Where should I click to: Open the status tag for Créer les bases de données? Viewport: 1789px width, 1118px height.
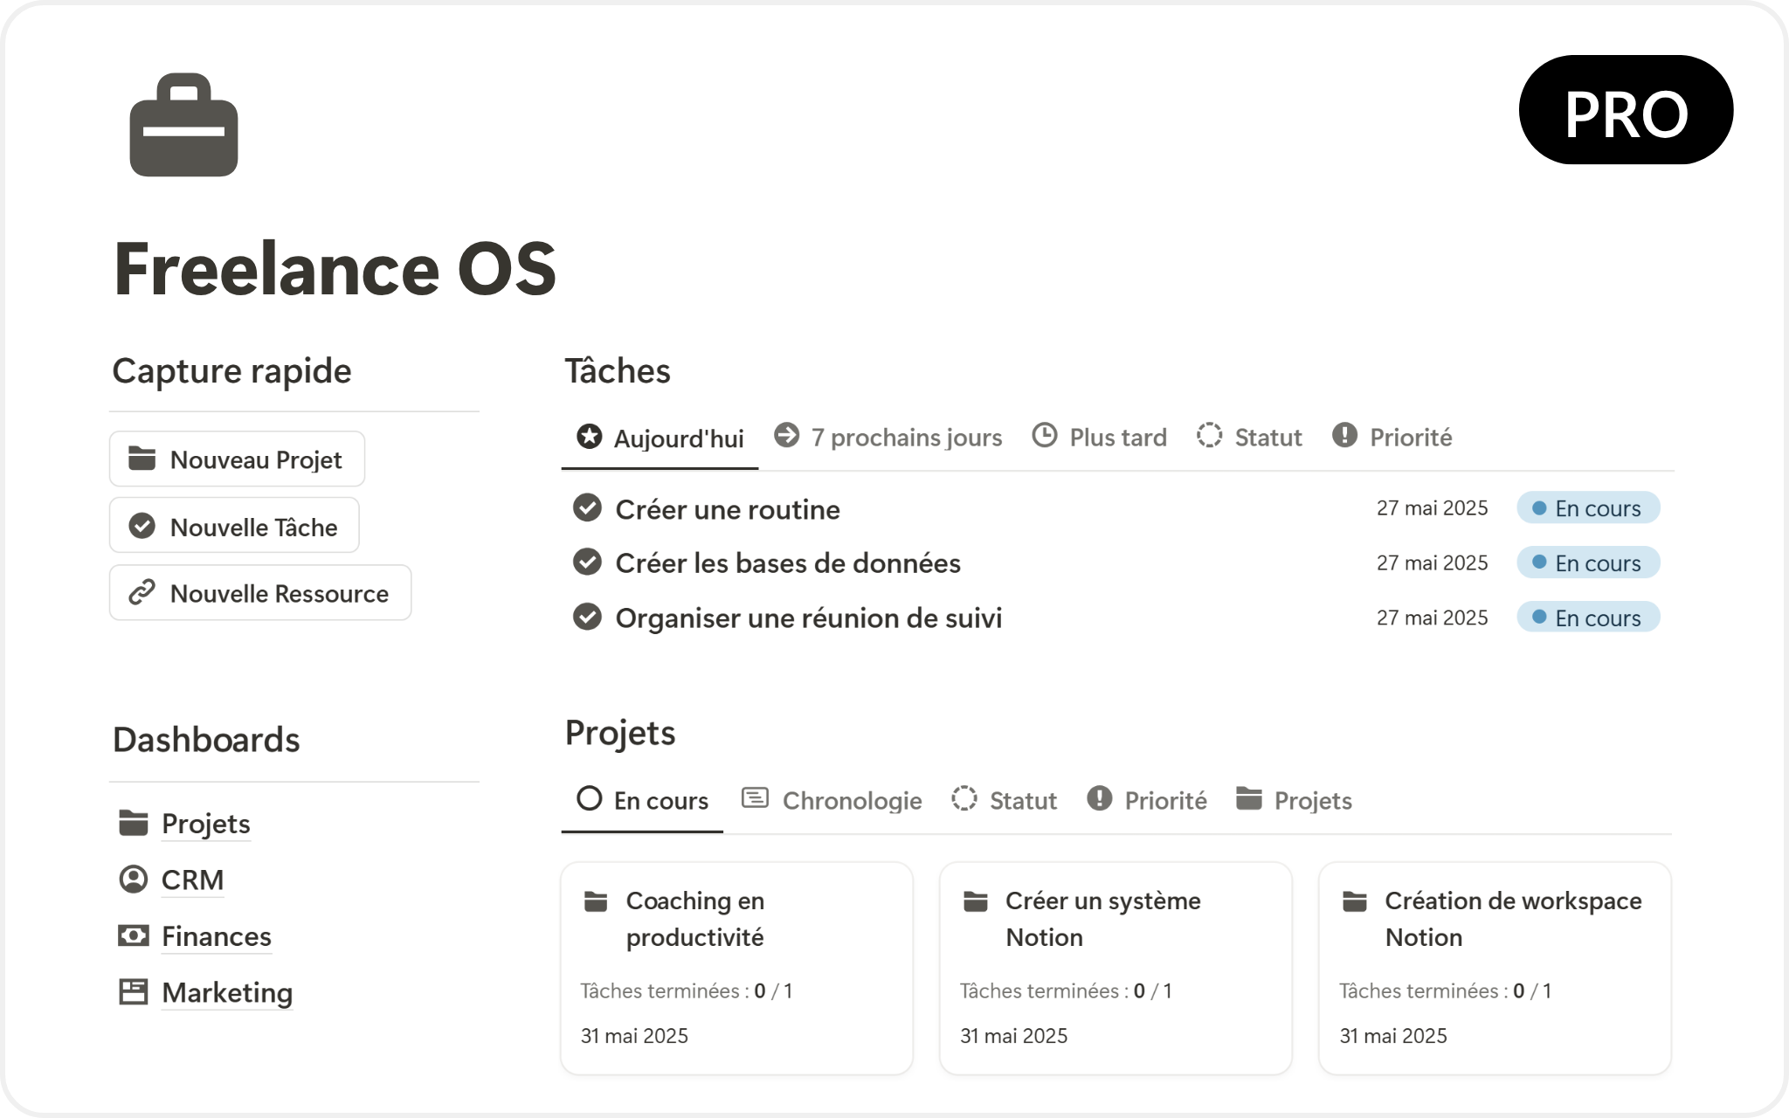[x=1587, y=562]
